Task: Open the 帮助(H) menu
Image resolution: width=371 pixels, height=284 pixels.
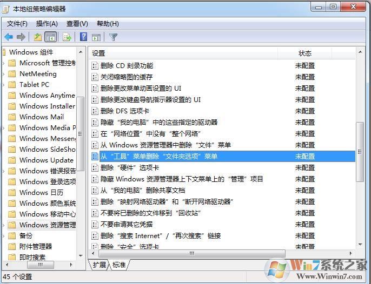Action: click(108, 24)
